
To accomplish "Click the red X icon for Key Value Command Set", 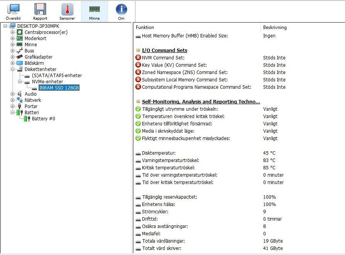I will (x=138, y=65).
